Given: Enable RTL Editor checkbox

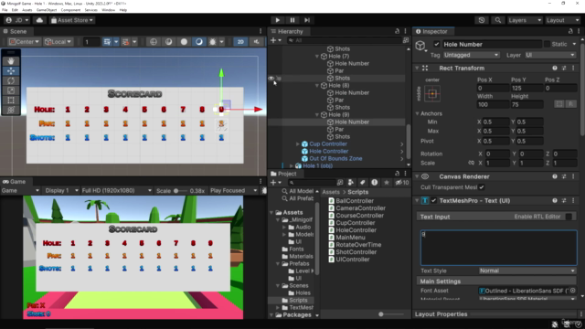Looking at the screenshot, I should 569,217.
